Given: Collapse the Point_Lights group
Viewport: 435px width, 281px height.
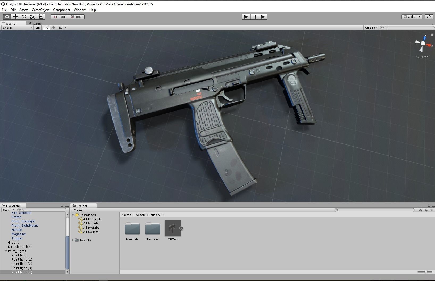Looking at the screenshot, I should tap(6, 251).
